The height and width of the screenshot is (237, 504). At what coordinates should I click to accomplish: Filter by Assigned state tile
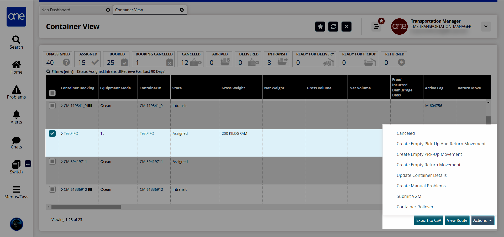coord(88,59)
